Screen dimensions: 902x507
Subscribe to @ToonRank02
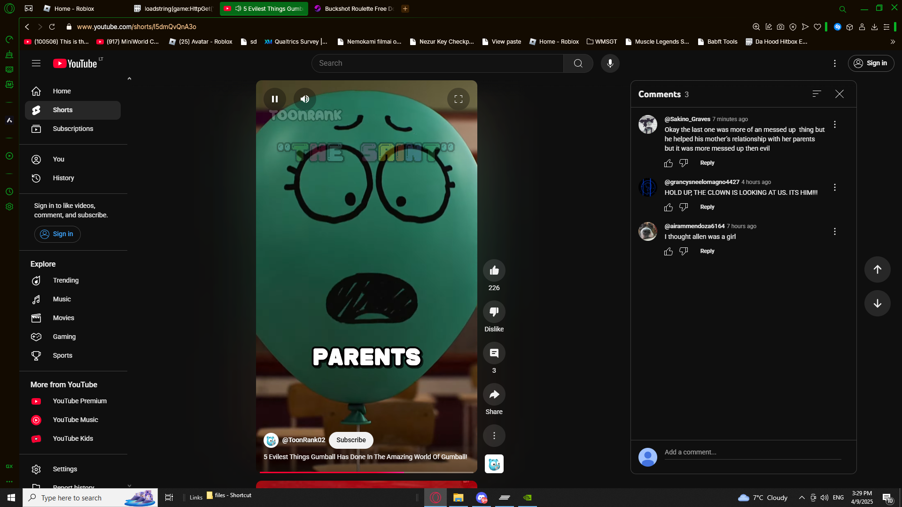coord(351,440)
